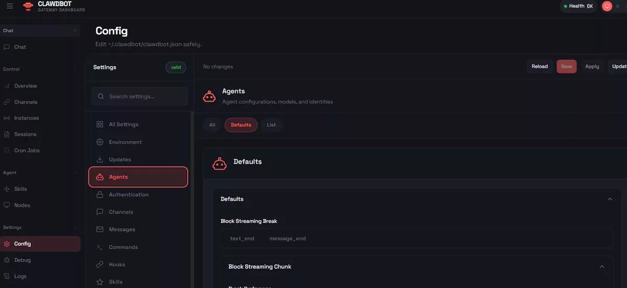Click the Channels chat bubble icon
The image size is (627, 288).
[x=100, y=212]
